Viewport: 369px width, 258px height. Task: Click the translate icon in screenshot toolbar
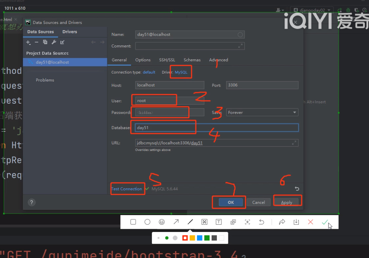pyautogui.click(x=233, y=222)
